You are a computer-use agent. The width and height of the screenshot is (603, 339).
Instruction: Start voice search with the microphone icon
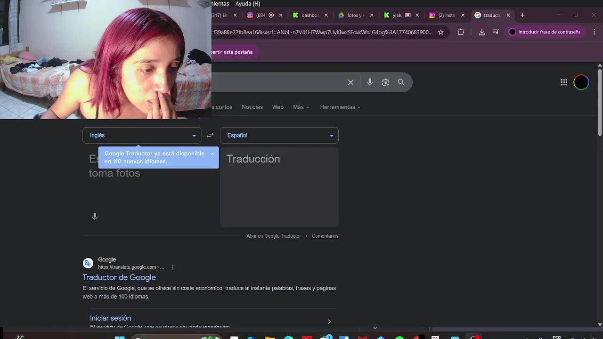[370, 82]
